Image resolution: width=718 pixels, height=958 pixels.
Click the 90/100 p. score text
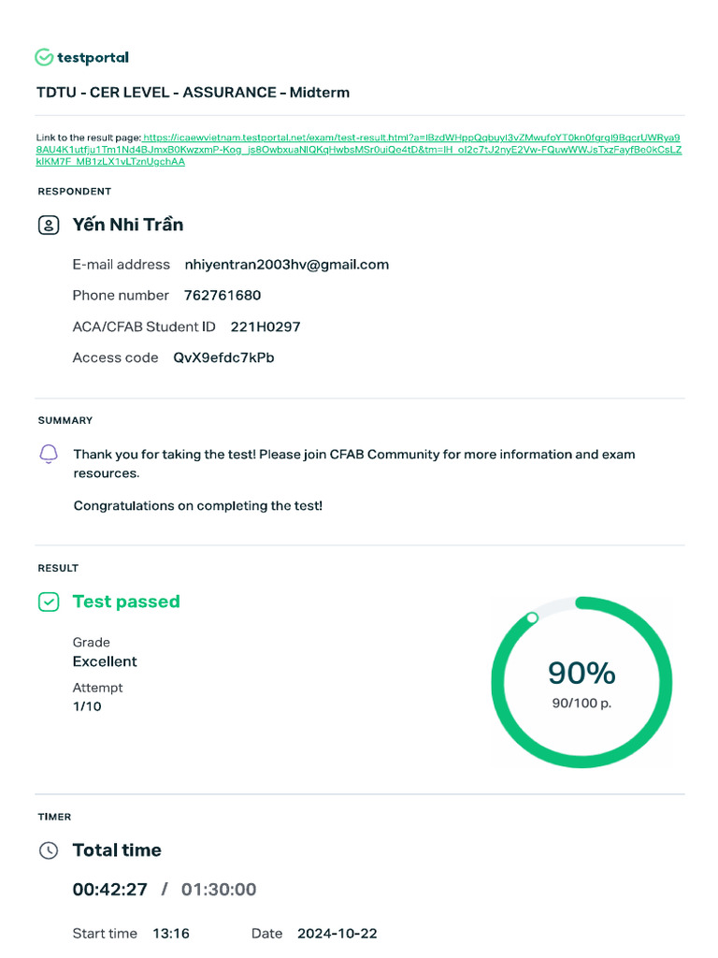click(582, 703)
